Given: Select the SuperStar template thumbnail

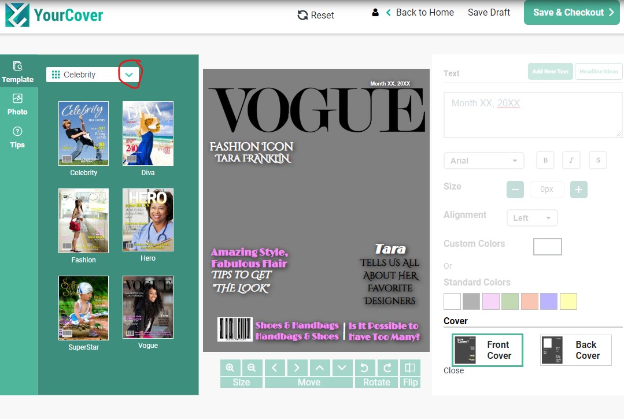Looking at the screenshot, I should tap(84, 308).
